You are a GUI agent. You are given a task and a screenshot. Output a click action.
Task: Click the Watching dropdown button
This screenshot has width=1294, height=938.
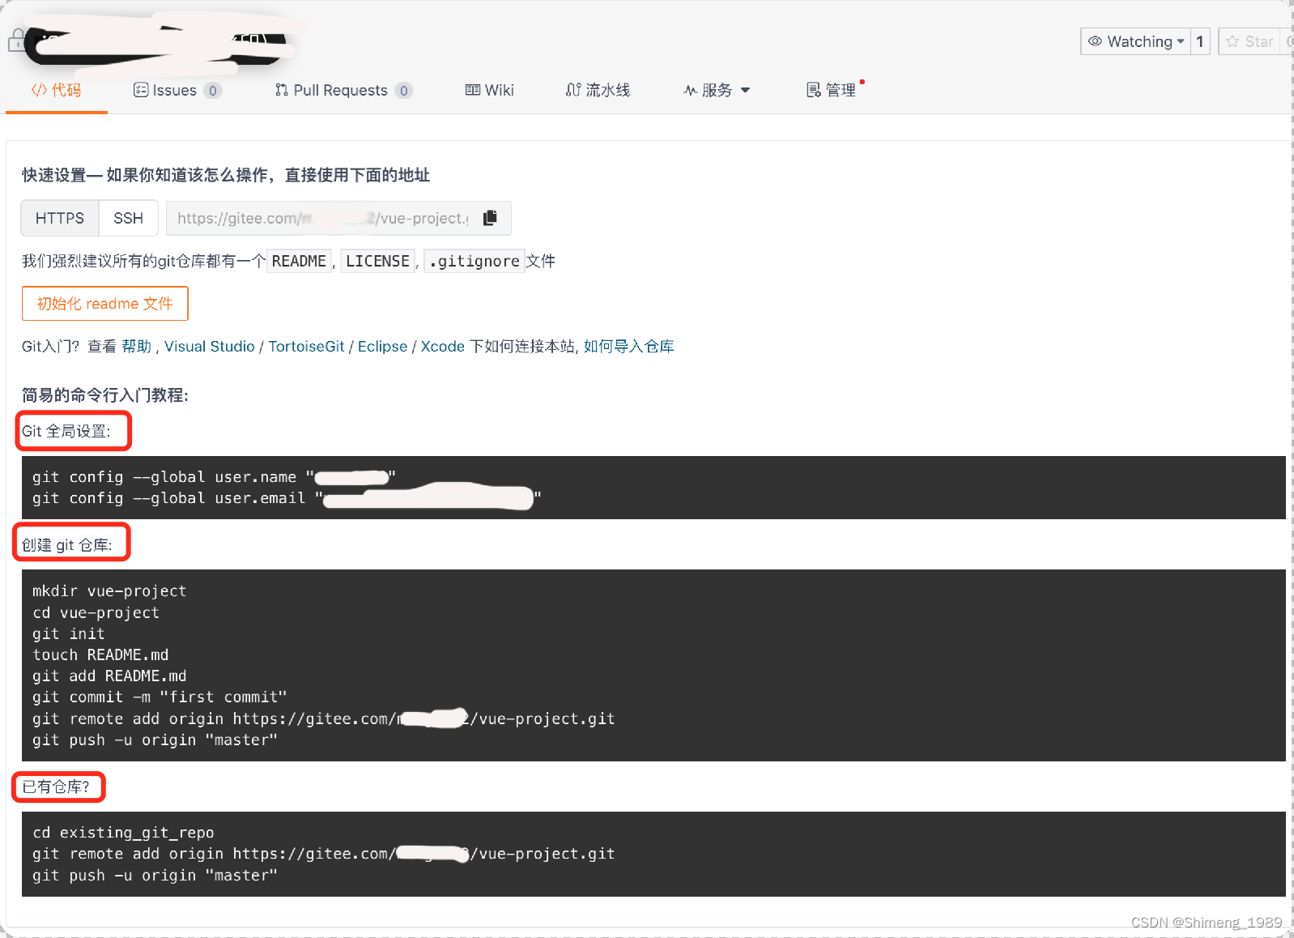1135,41
